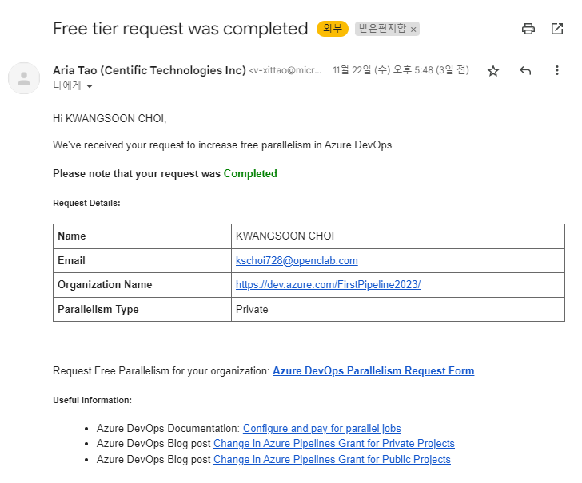Click the sender address v-xittao@micr...

point(285,70)
